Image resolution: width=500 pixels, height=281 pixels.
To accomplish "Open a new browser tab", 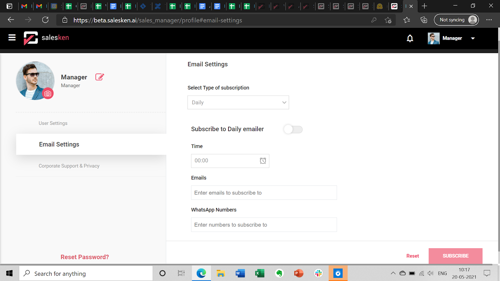I will tap(424, 6).
